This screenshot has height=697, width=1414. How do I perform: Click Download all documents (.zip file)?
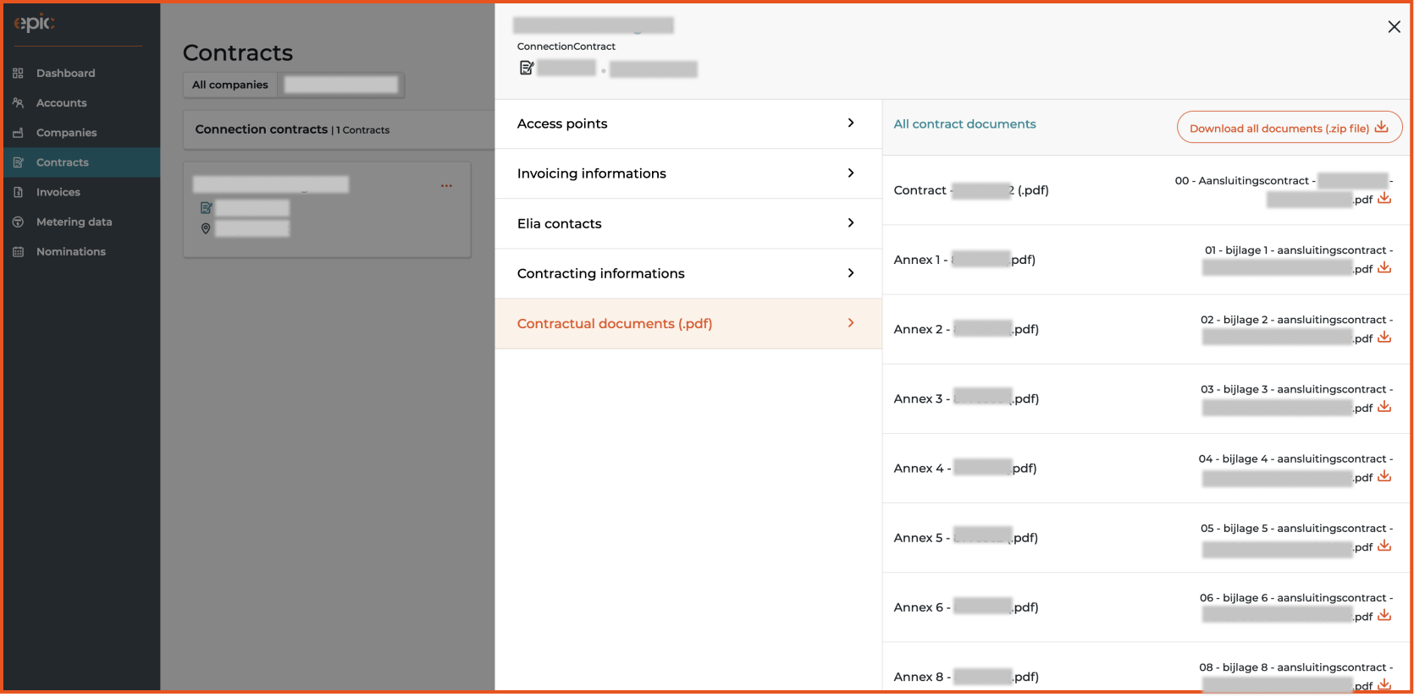1289,128
